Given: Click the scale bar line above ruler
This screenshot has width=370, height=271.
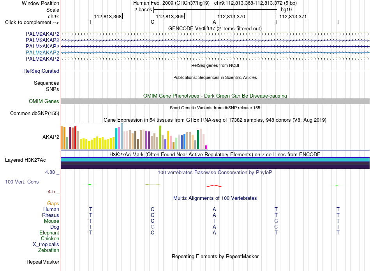Looking at the screenshot, I should point(215,10).
